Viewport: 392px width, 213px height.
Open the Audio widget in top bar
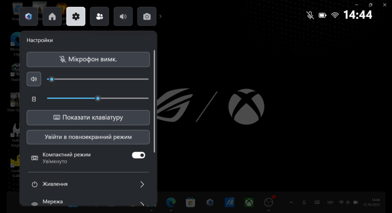click(x=123, y=16)
